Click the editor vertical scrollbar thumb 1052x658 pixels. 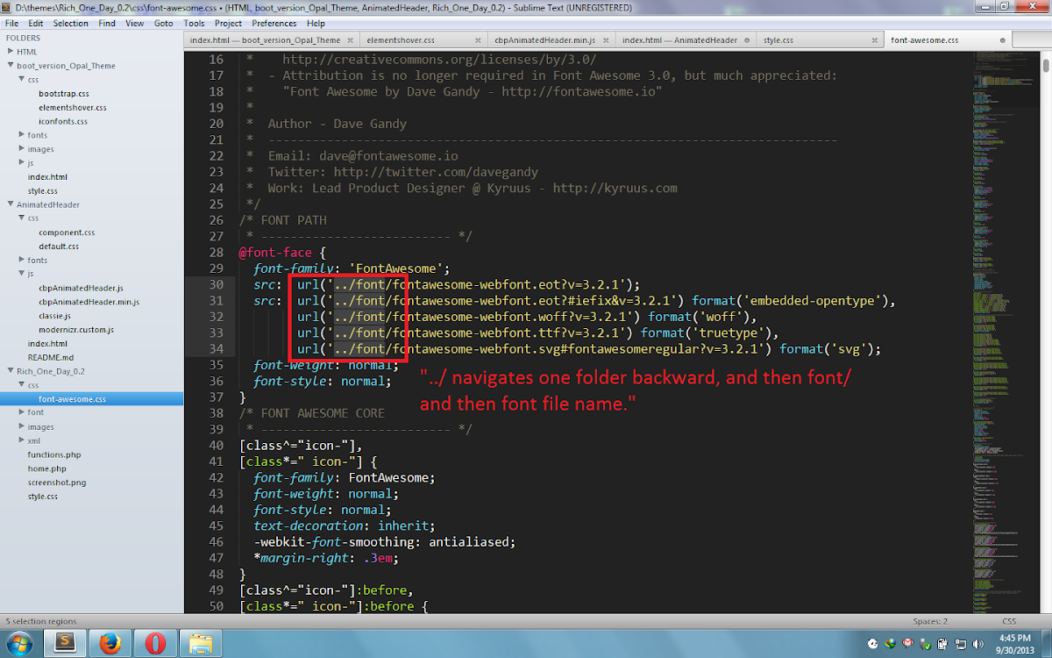[1046, 66]
